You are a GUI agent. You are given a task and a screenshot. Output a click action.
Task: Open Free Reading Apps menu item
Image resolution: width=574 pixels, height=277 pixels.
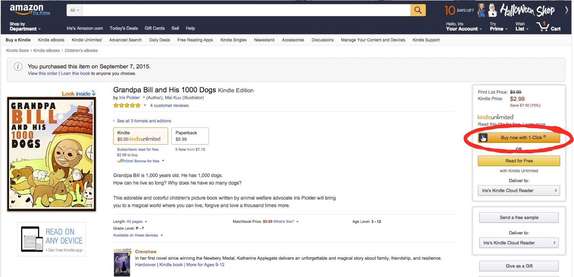(x=195, y=40)
